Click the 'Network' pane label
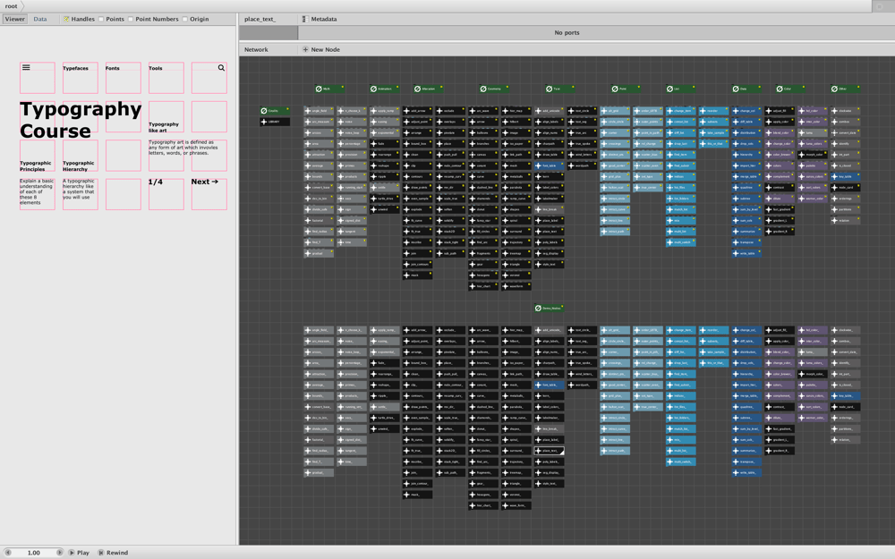Image resolution: width=895 pixels, height=559 pixels. (256, 49)
